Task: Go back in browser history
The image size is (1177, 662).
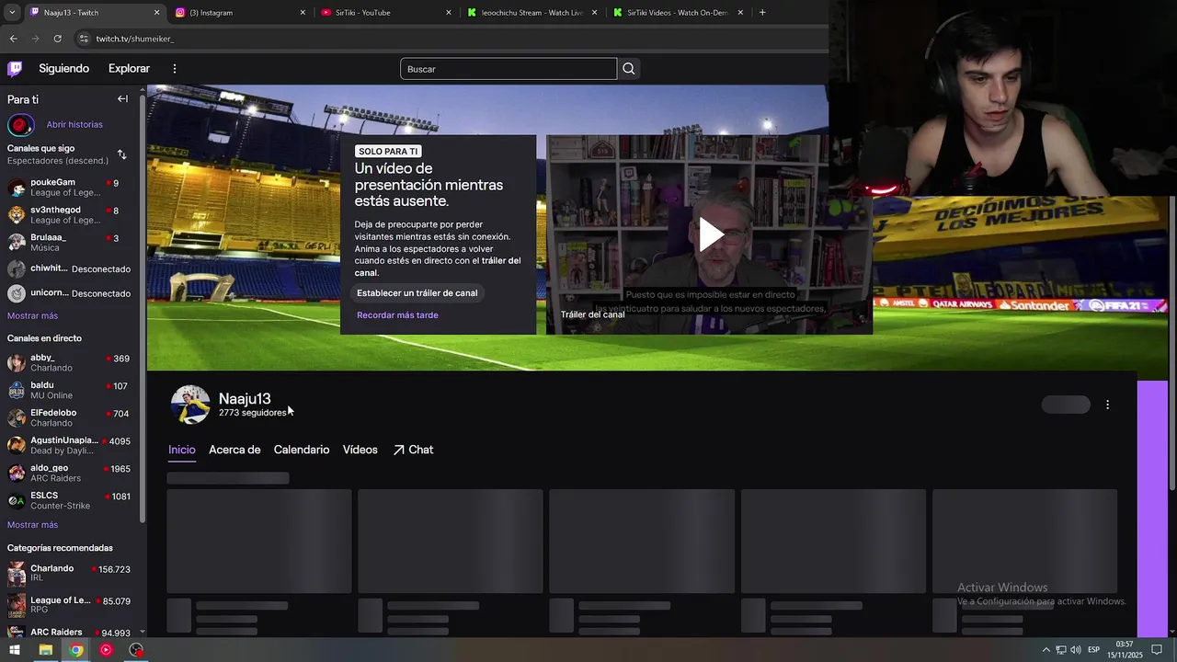Action: [13, 39]
